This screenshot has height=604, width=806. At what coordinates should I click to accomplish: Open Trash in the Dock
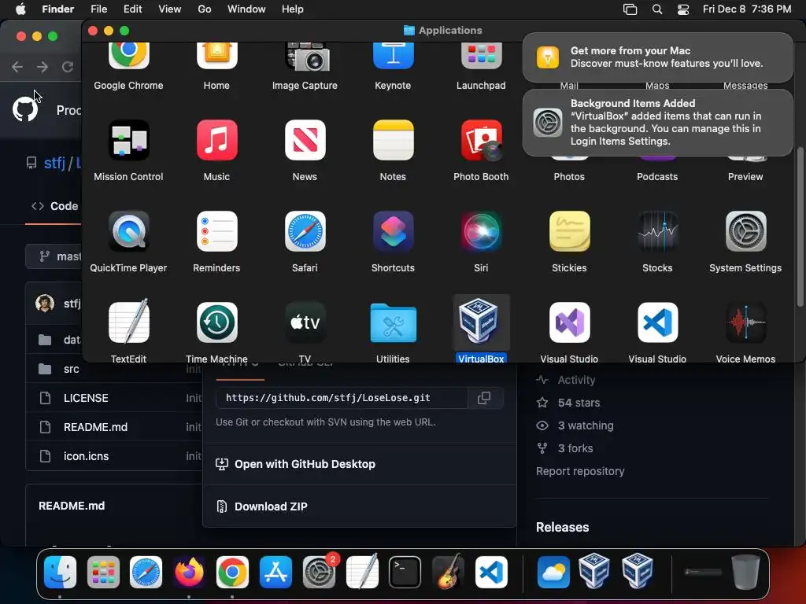tap(745, 572)
